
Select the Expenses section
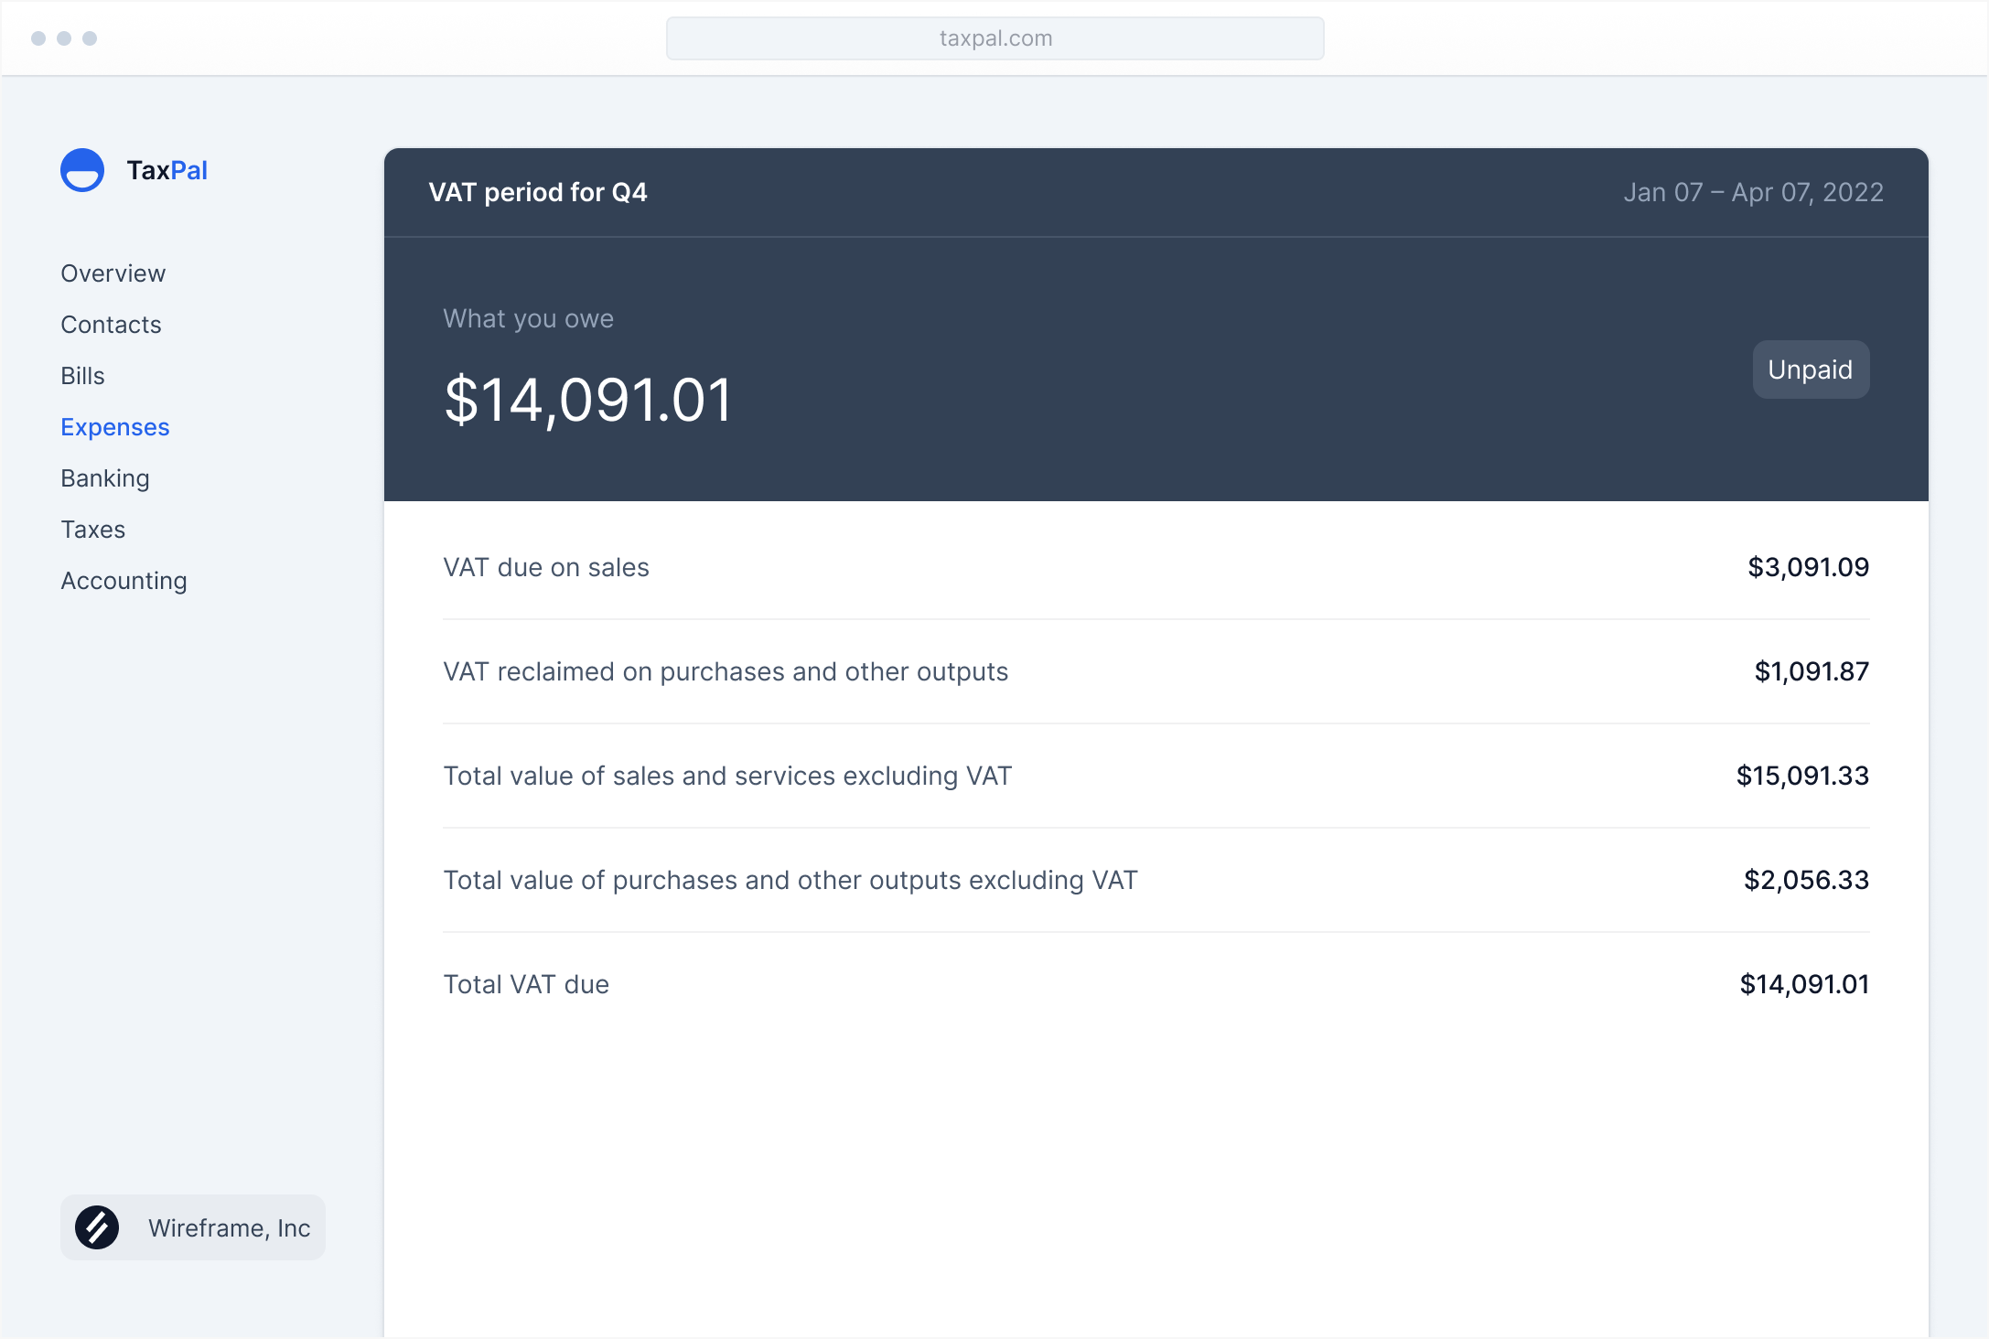[x=114, y=426]
